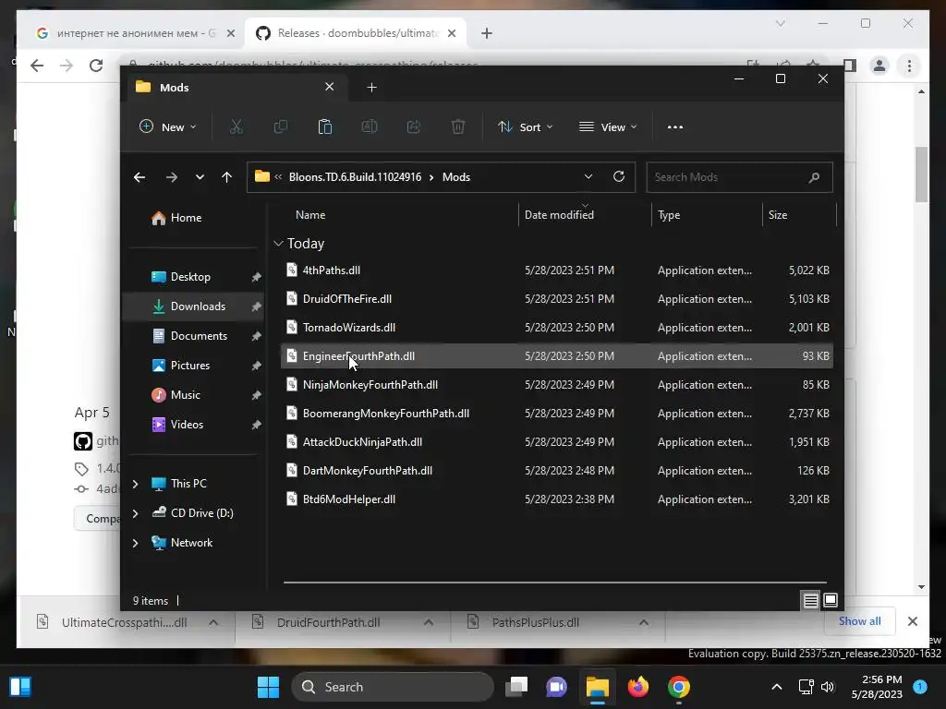Click Bloons.TD.6.Build.11024916 breadcrumb
This screenshot has width=946, height=709.
(x=355, y=176)
